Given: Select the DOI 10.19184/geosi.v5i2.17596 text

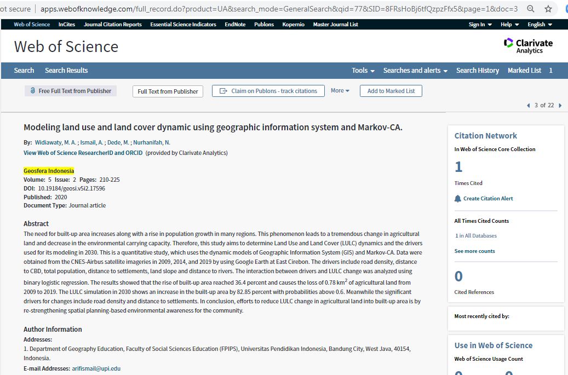Looking at the screenshot, I should coord(71,188).
